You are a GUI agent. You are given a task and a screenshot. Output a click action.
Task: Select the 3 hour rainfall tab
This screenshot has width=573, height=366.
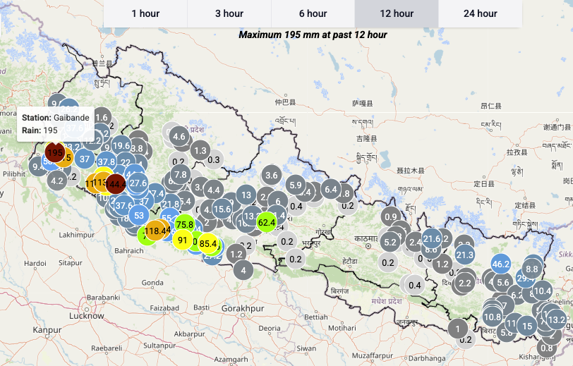[x=229, y=13]
